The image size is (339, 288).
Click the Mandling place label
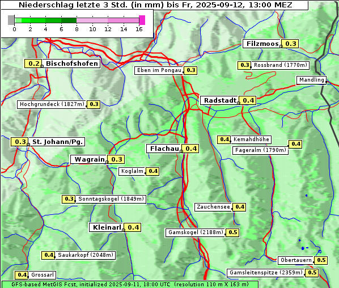point(312,80)
